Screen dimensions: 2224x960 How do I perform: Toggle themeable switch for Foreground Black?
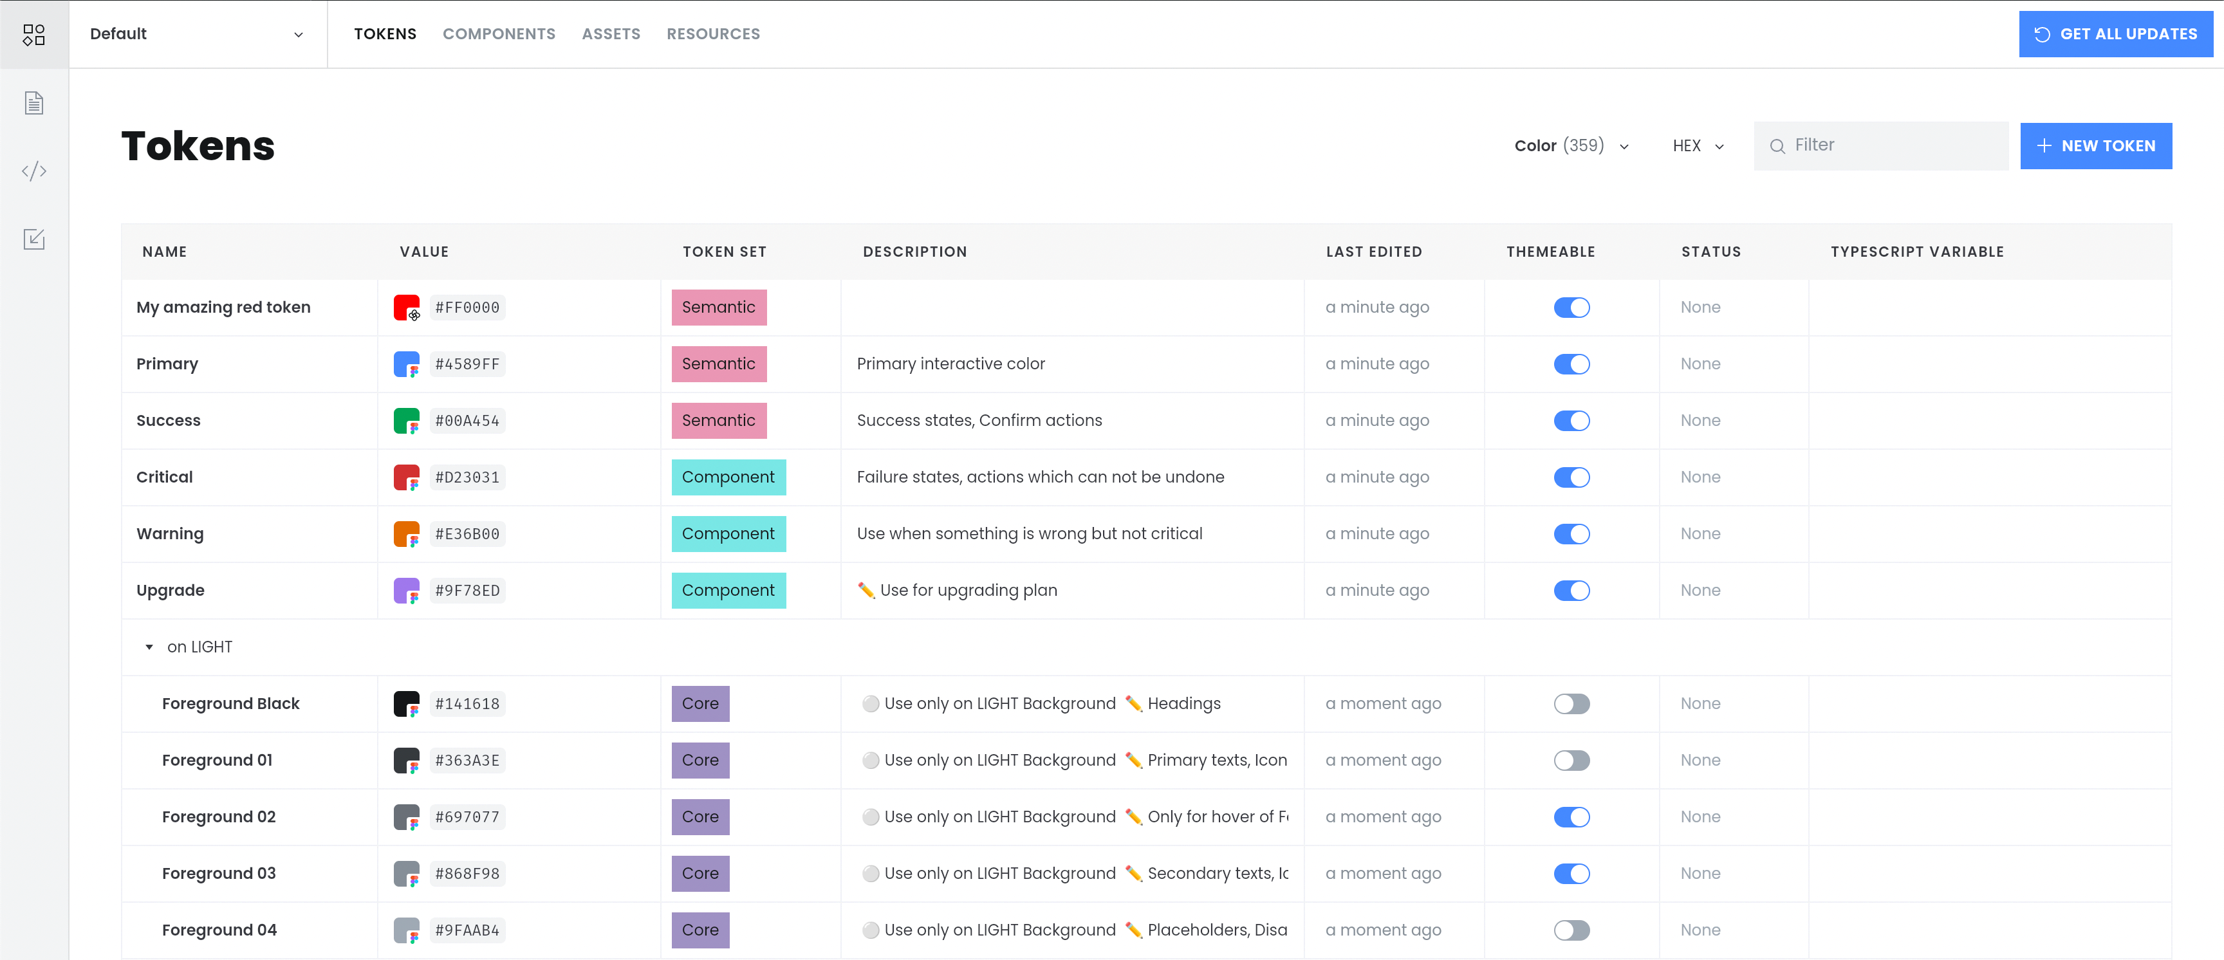1570,703
